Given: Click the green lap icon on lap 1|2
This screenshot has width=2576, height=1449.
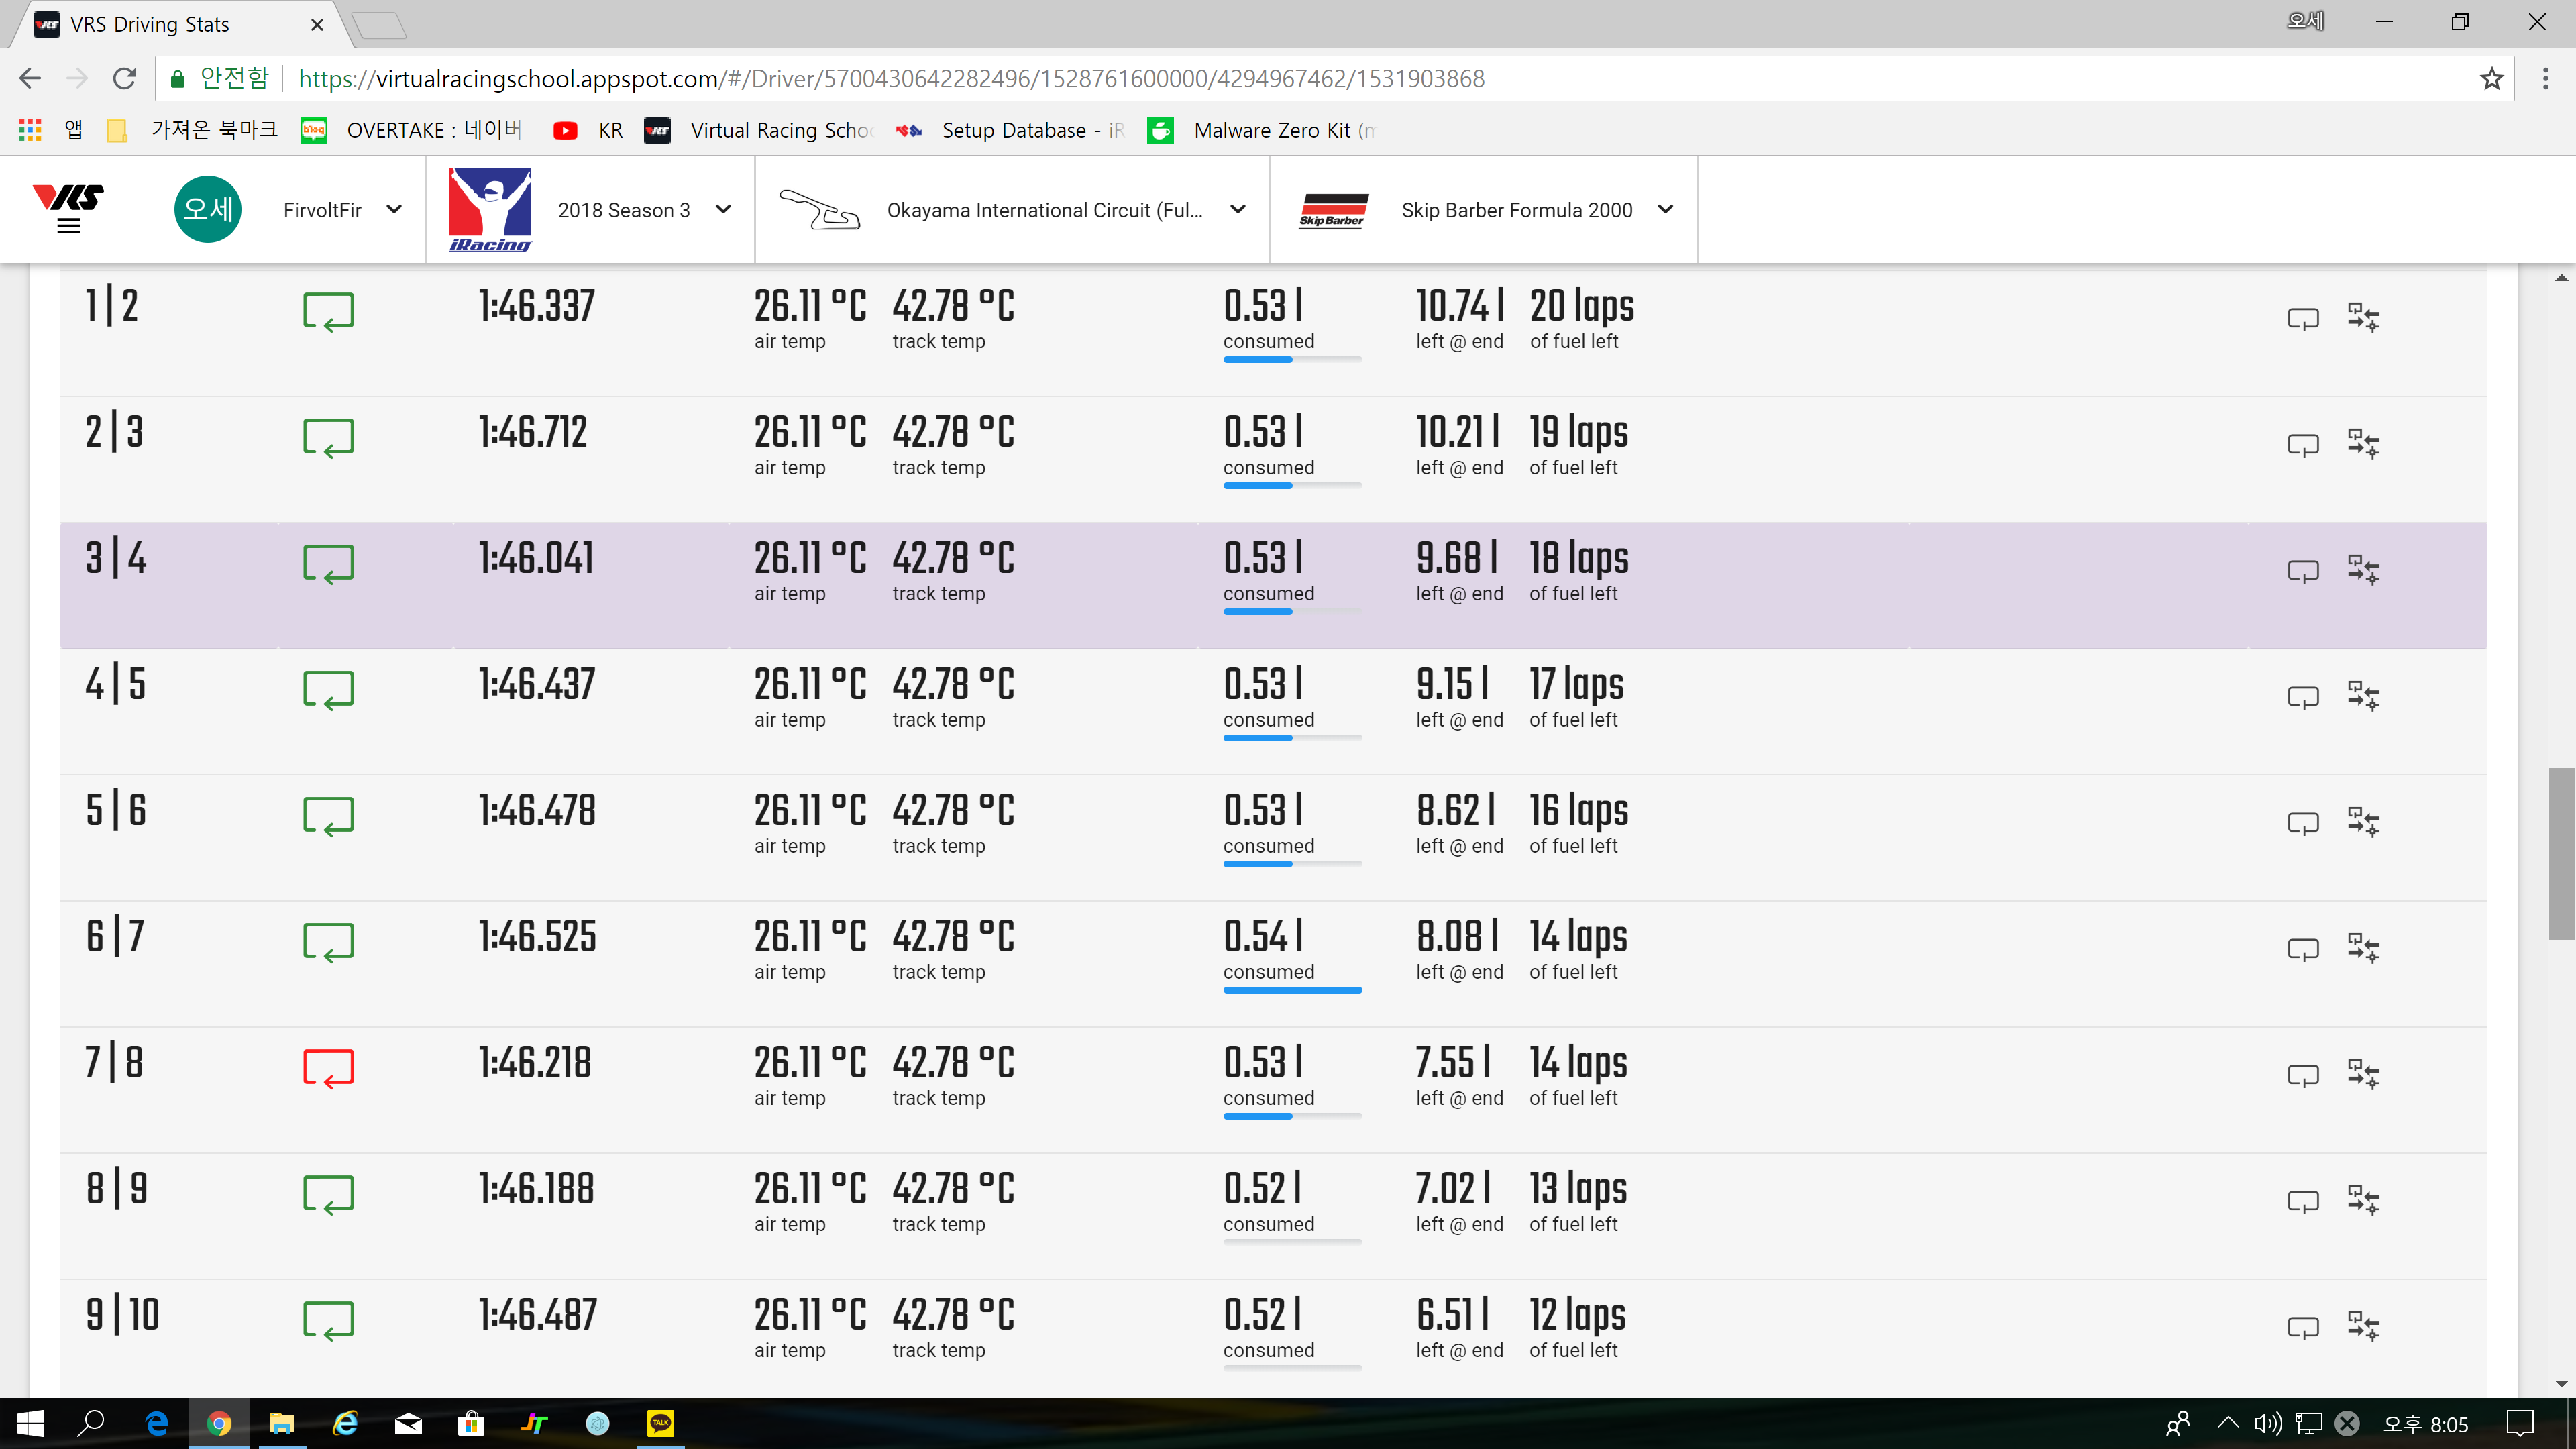Looking at the screenshot, I should point(328,311).
